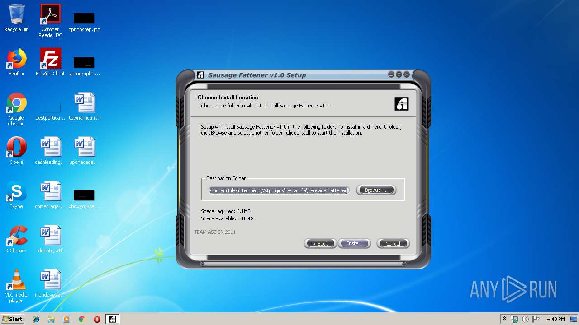The width and height of the screenshot is (579, 325).
Task: Click the installer logo icon in header
Action: [402, 104]
